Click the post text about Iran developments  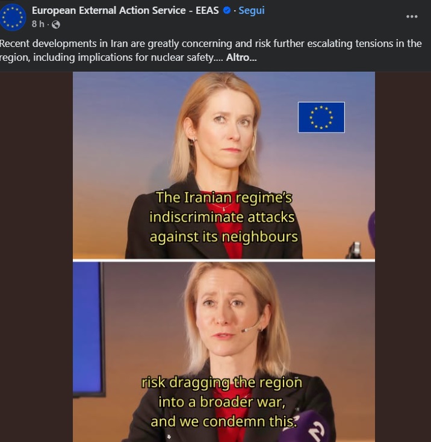(211, 51)
